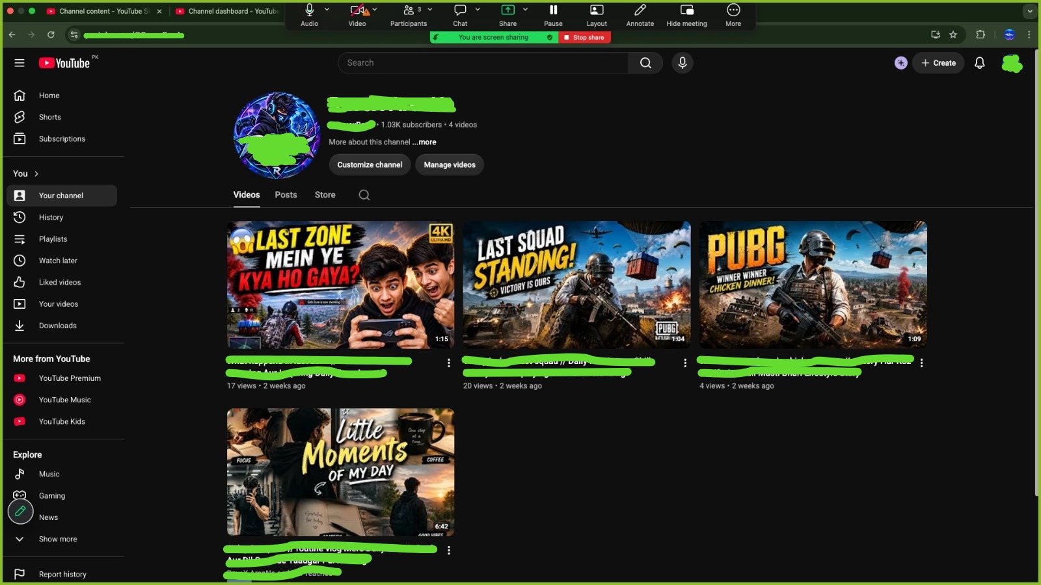1041x585 pixels.
Task: Search within the channel using magnifier icon
Action: tap(364, 195)
